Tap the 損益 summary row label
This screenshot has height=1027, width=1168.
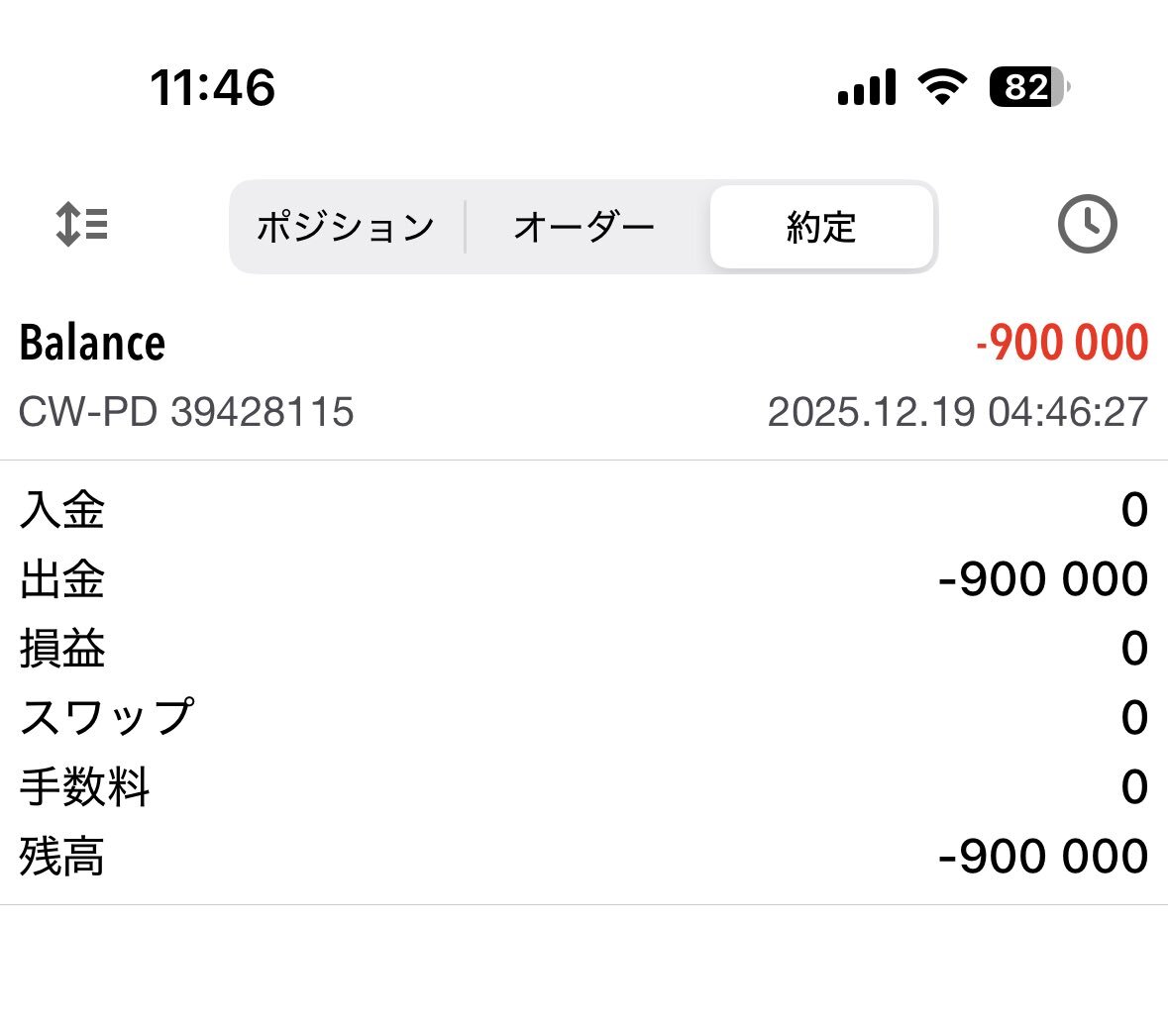[x=62, y=649]
